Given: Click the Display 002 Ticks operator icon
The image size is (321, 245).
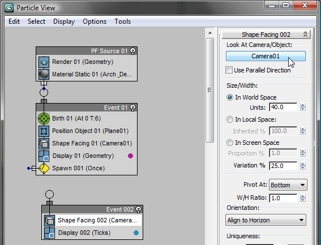Looking at the screenshot, I should tap(50, 233).
